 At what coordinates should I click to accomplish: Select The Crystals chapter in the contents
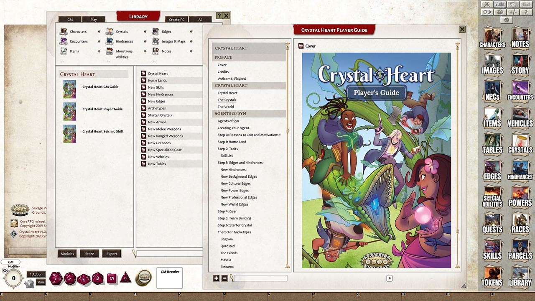tap(227, 99)
